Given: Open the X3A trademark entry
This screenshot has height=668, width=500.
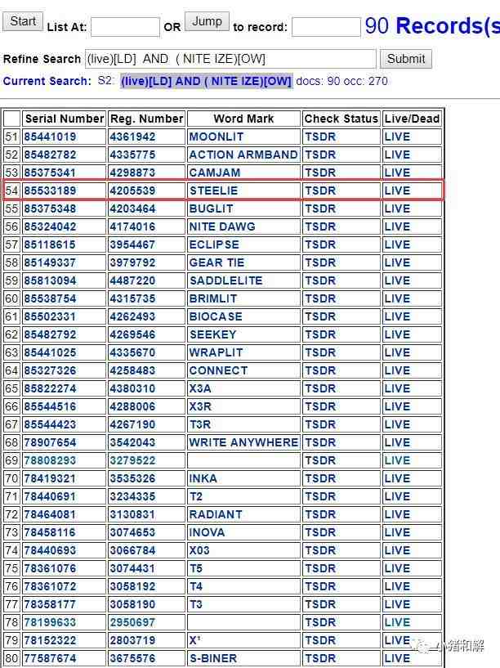Looking at the screenshot, I should coord(200,388).
